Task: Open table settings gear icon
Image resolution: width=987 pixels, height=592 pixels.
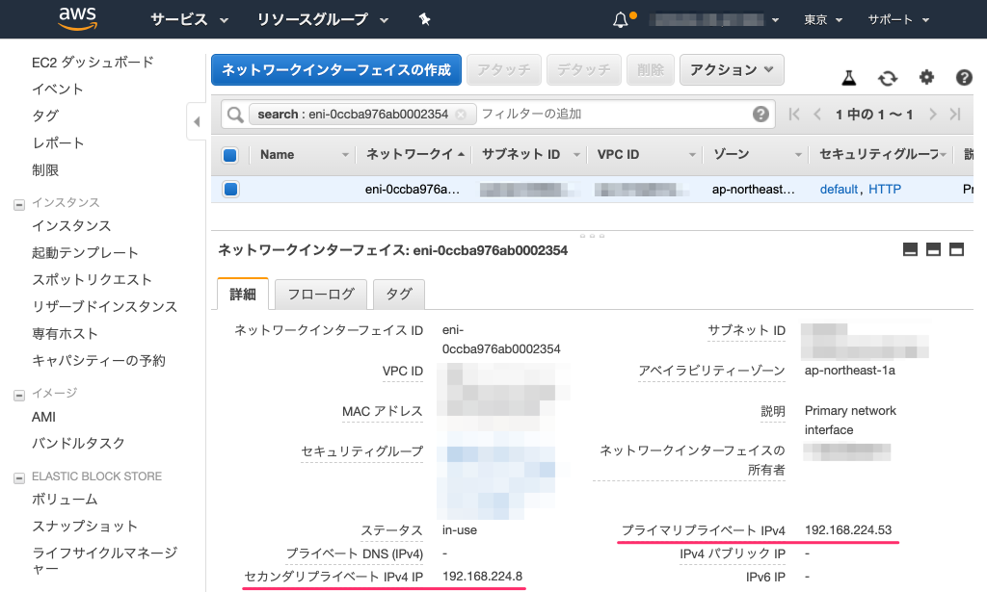Action: pos(926,77)
